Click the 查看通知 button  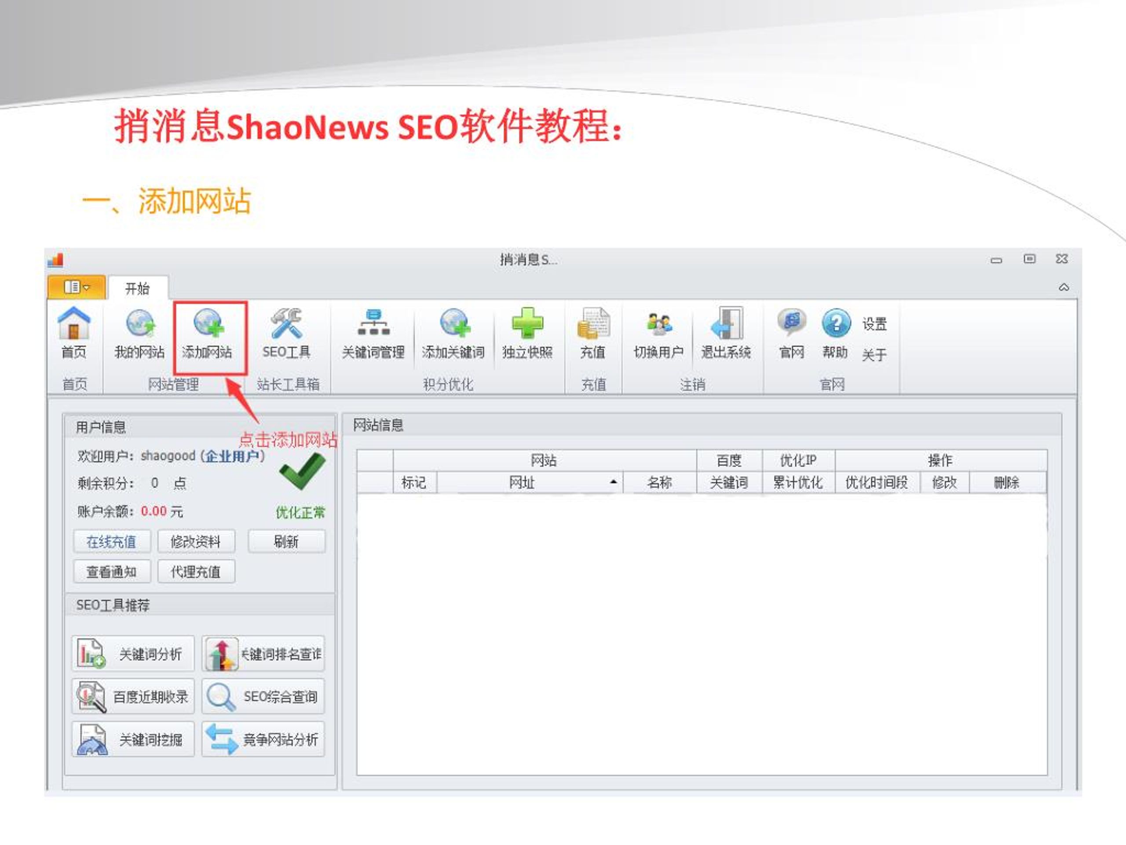click(x=111, y=572)
